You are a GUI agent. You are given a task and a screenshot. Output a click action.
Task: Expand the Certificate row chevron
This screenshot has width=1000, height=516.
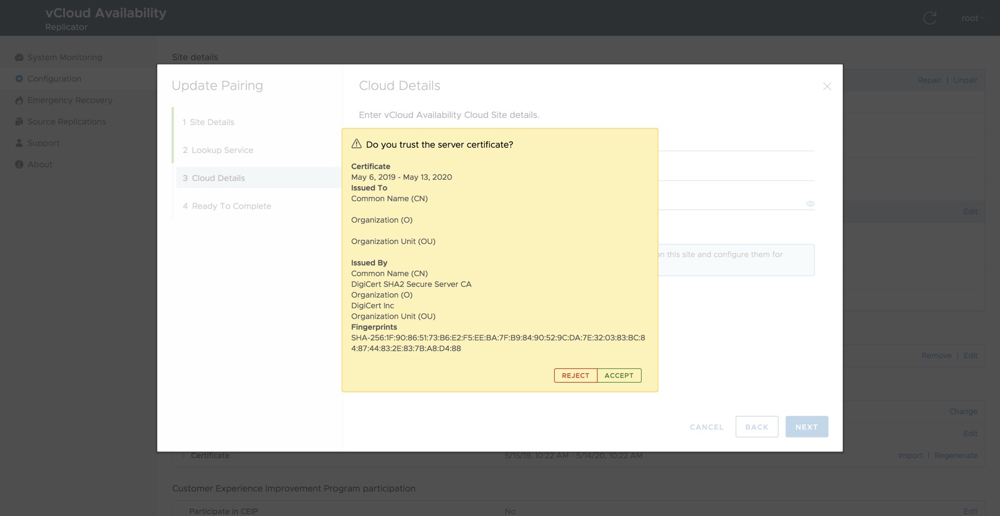[183, 456]
